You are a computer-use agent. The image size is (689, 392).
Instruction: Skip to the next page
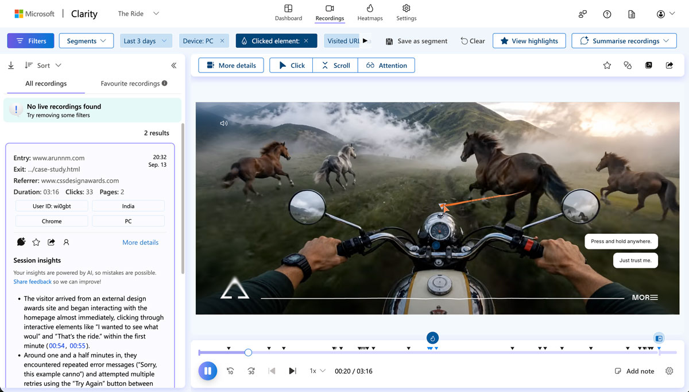point(292,371)
